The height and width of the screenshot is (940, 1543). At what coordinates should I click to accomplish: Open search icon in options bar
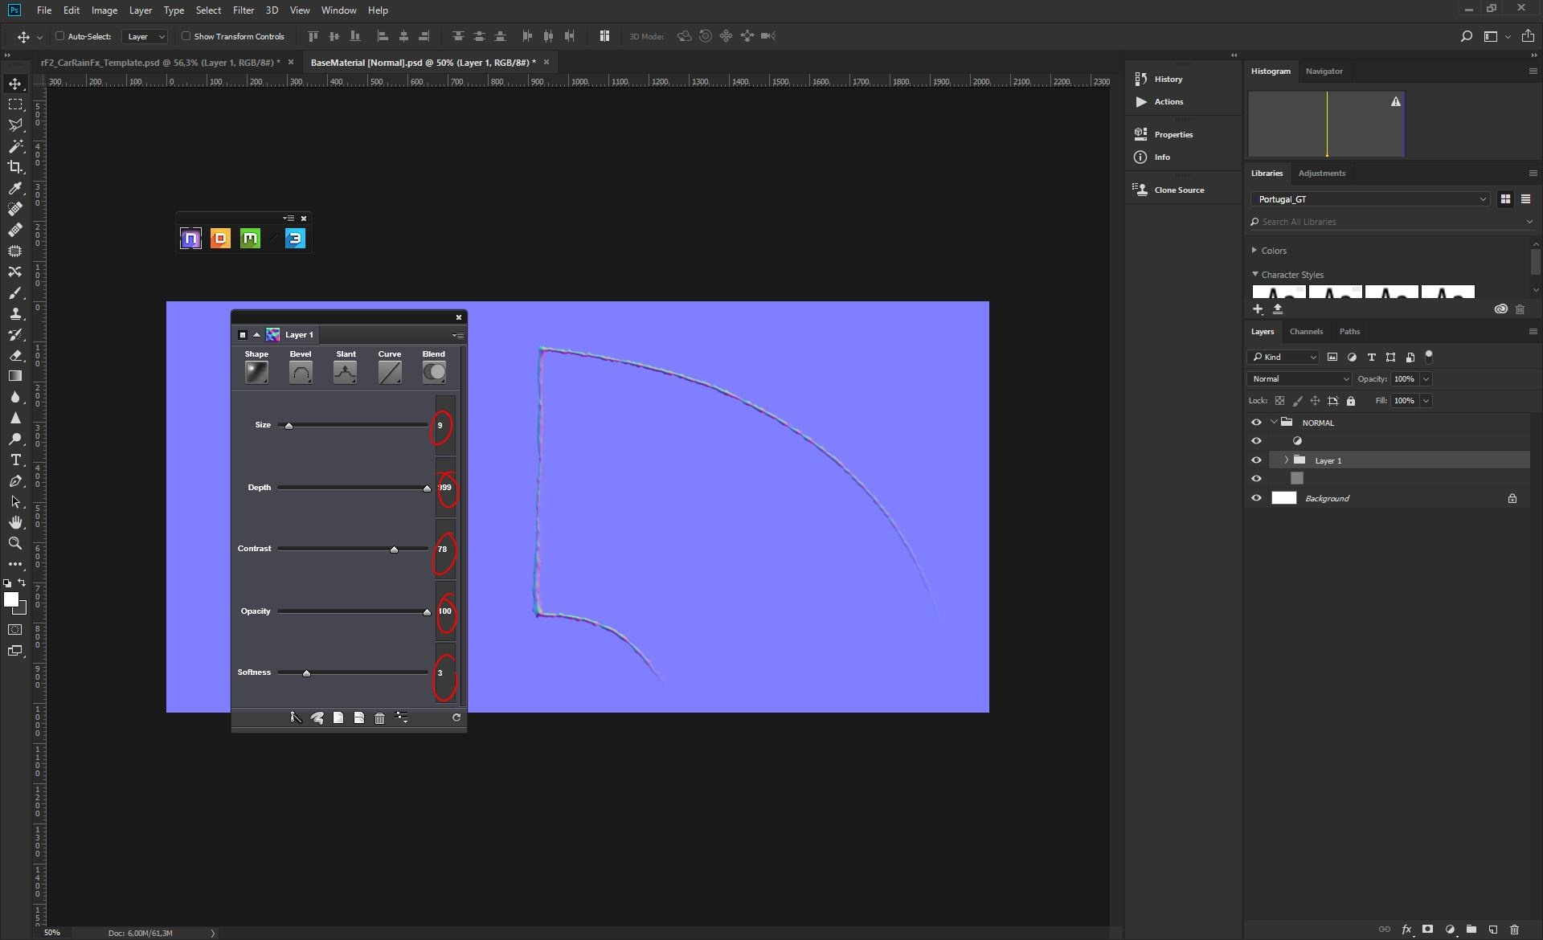pos(1467,36)
